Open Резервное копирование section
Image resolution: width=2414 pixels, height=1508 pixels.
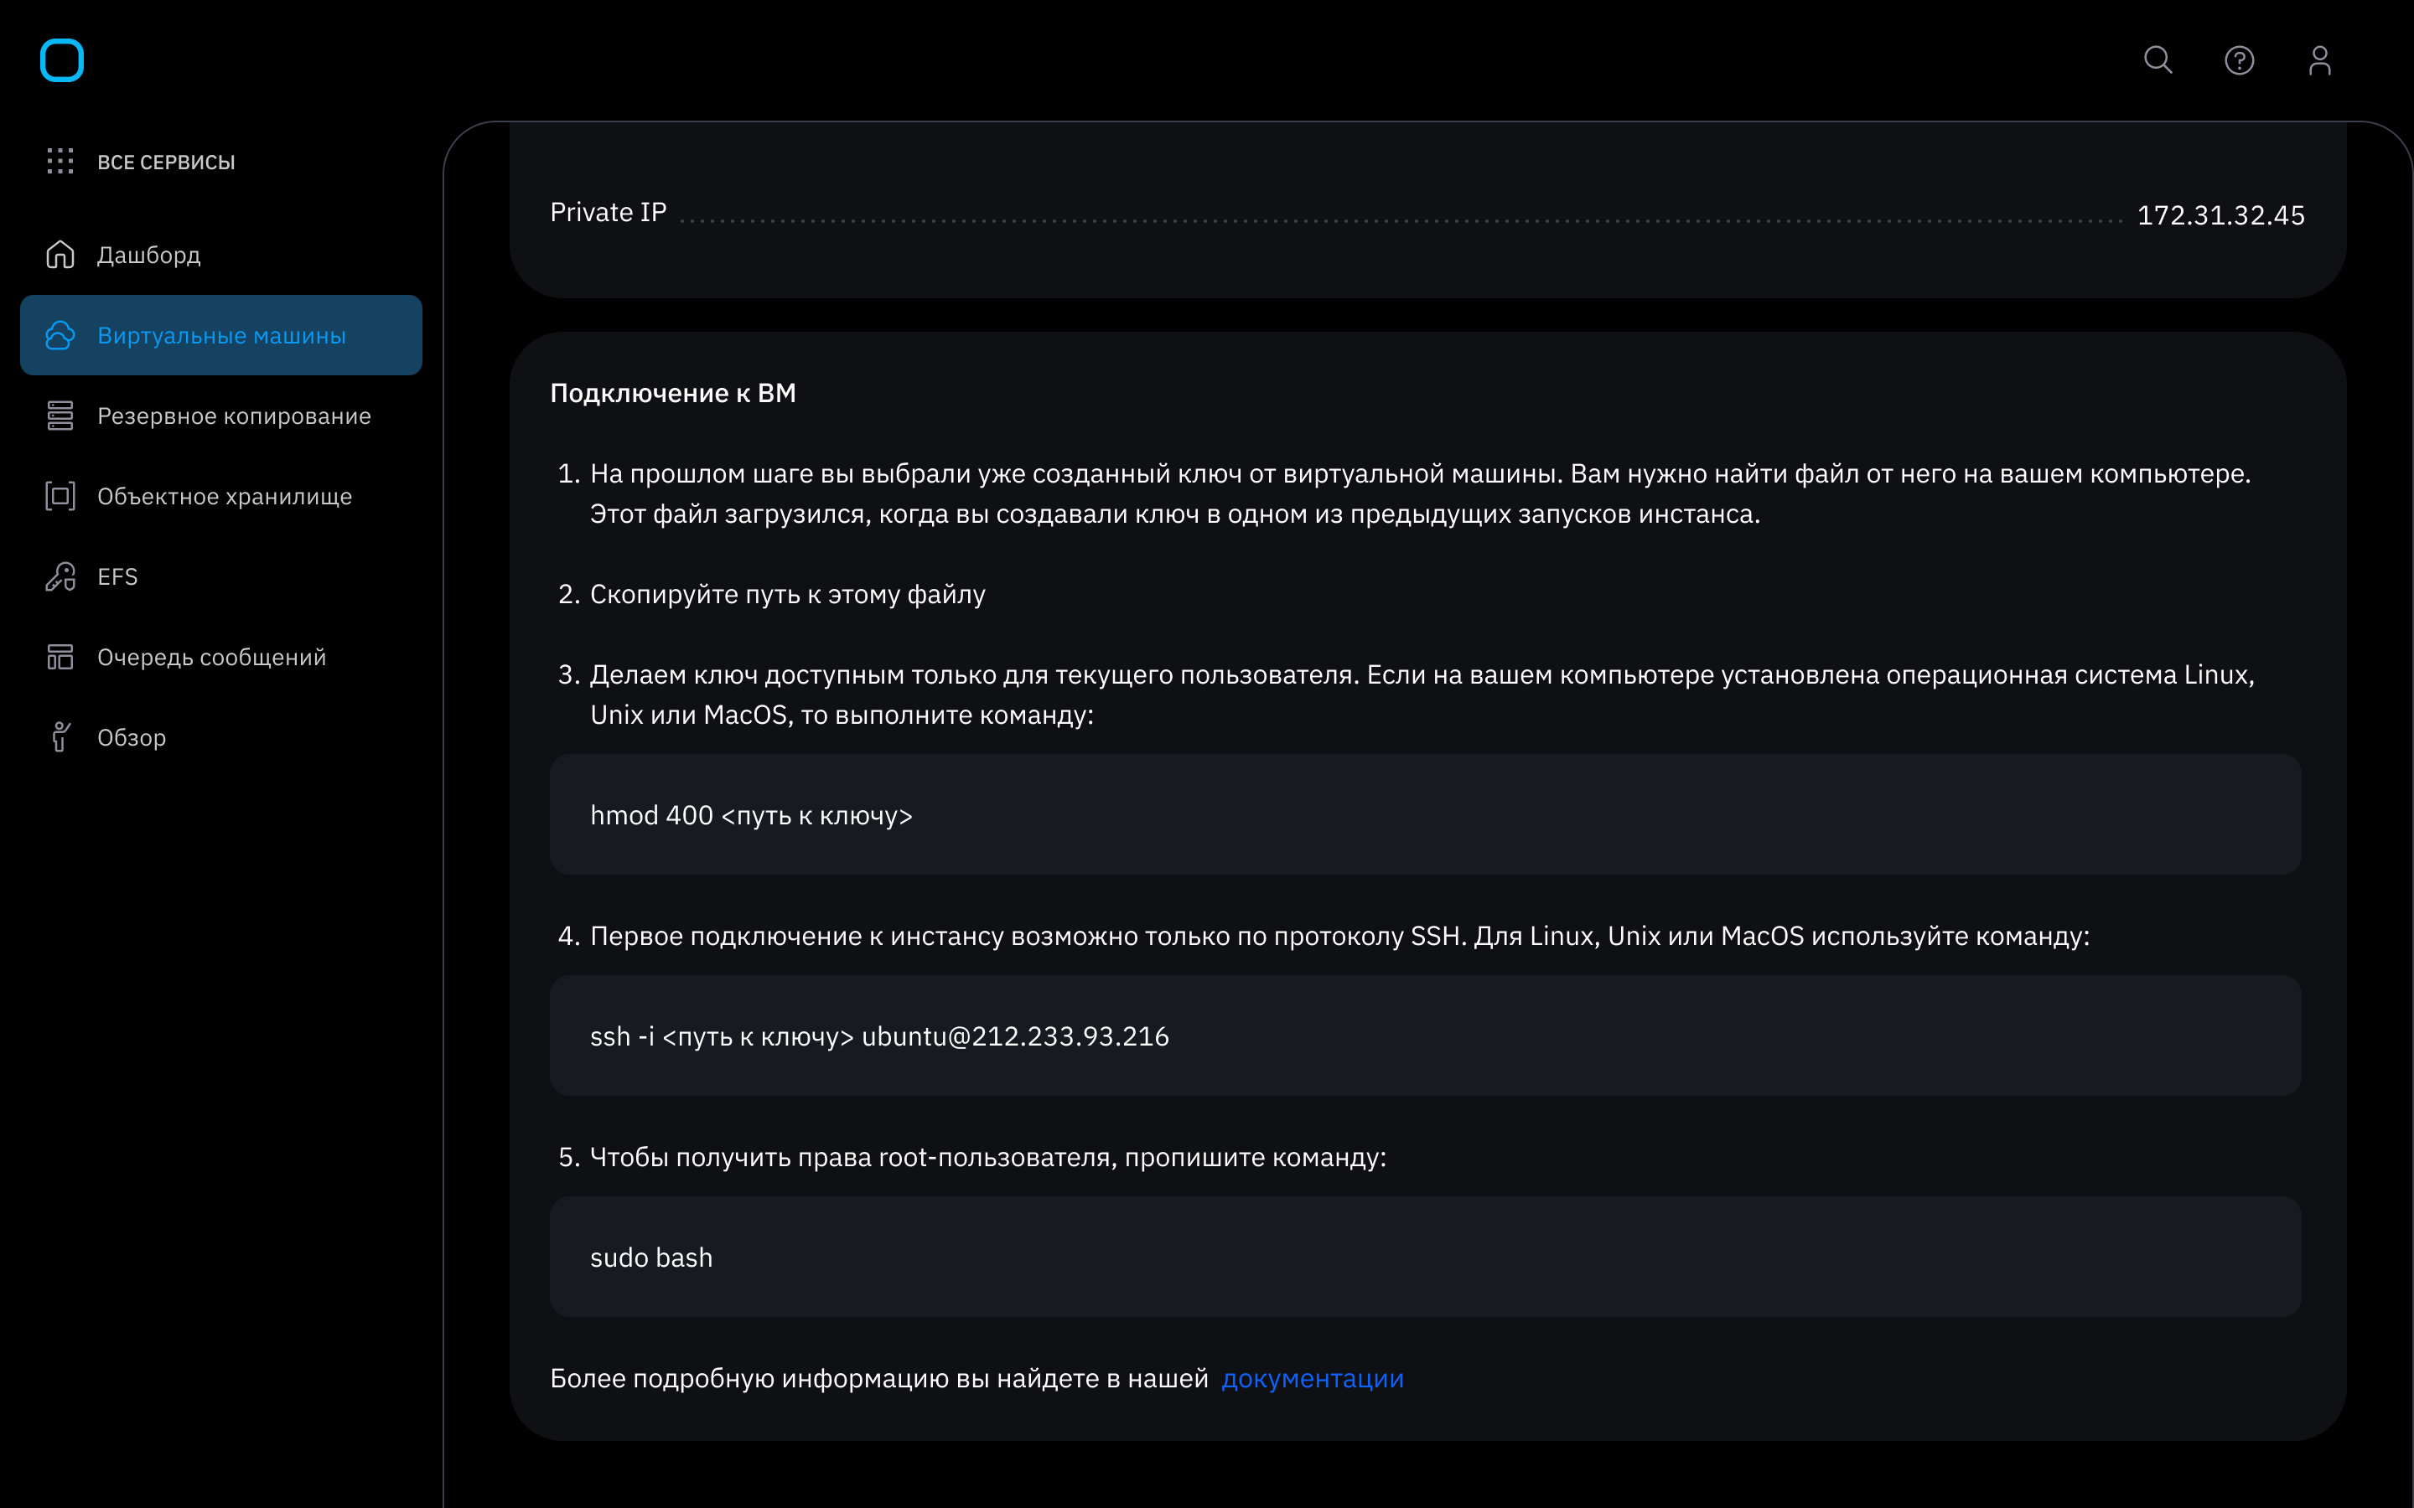coord(220,415)
